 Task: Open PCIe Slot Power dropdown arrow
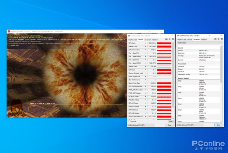click(145, 97)
